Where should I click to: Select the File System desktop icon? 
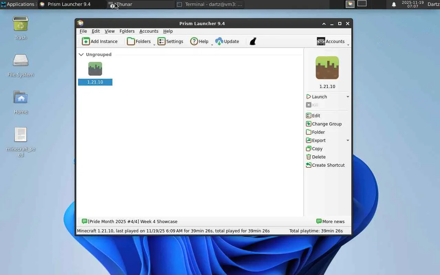[x=21, y=65]
